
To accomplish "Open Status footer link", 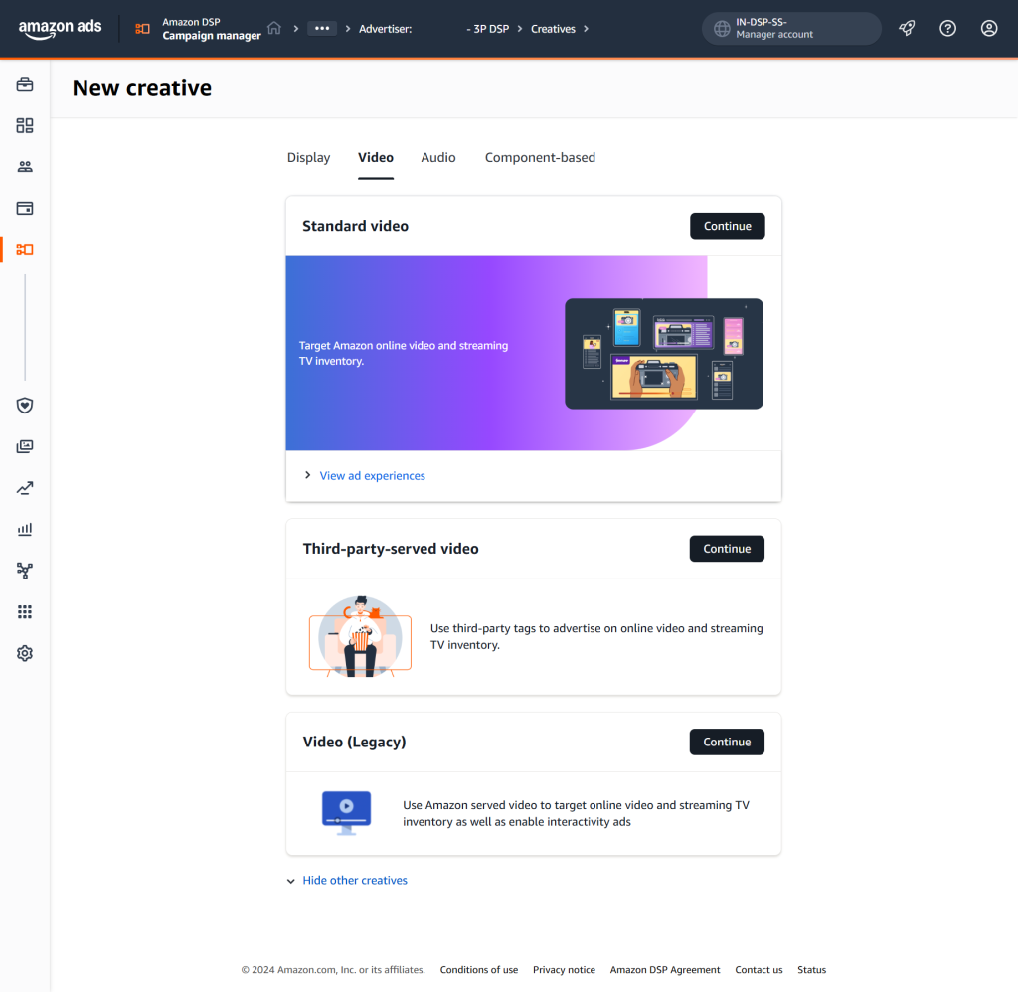I will [x=811, y=970].
